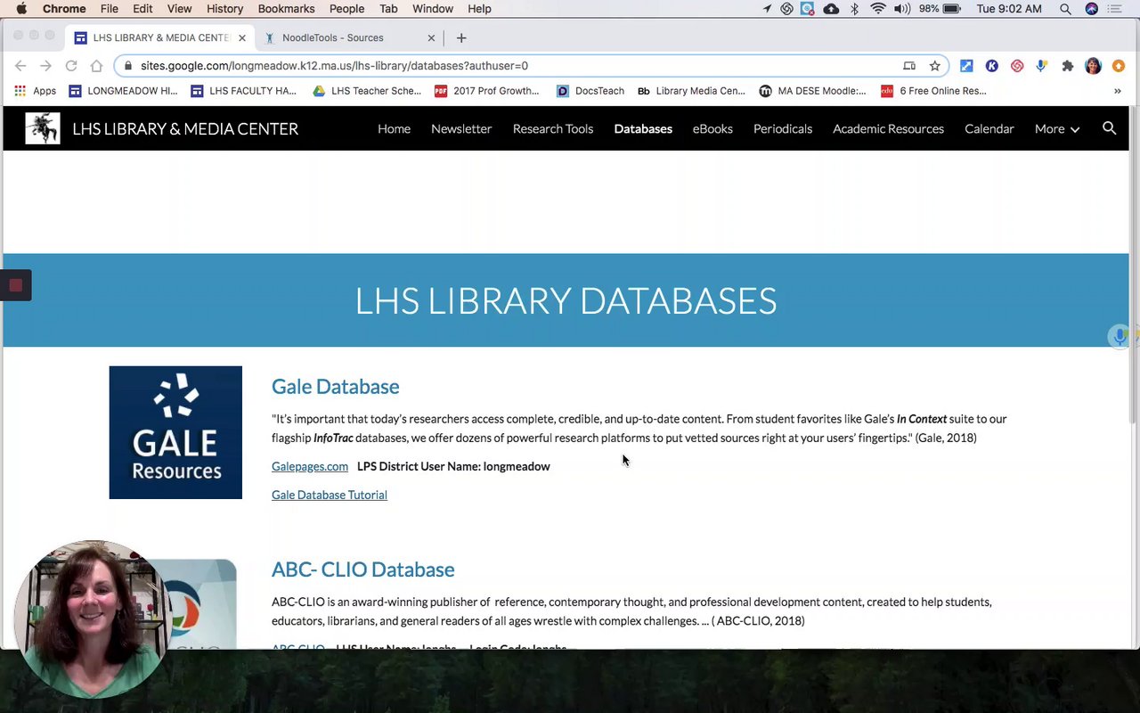The width and height of the screenshot is (1140, 713).
Task: Open the Chrome extensions puzzle icon
Action: click(1068, 66)
